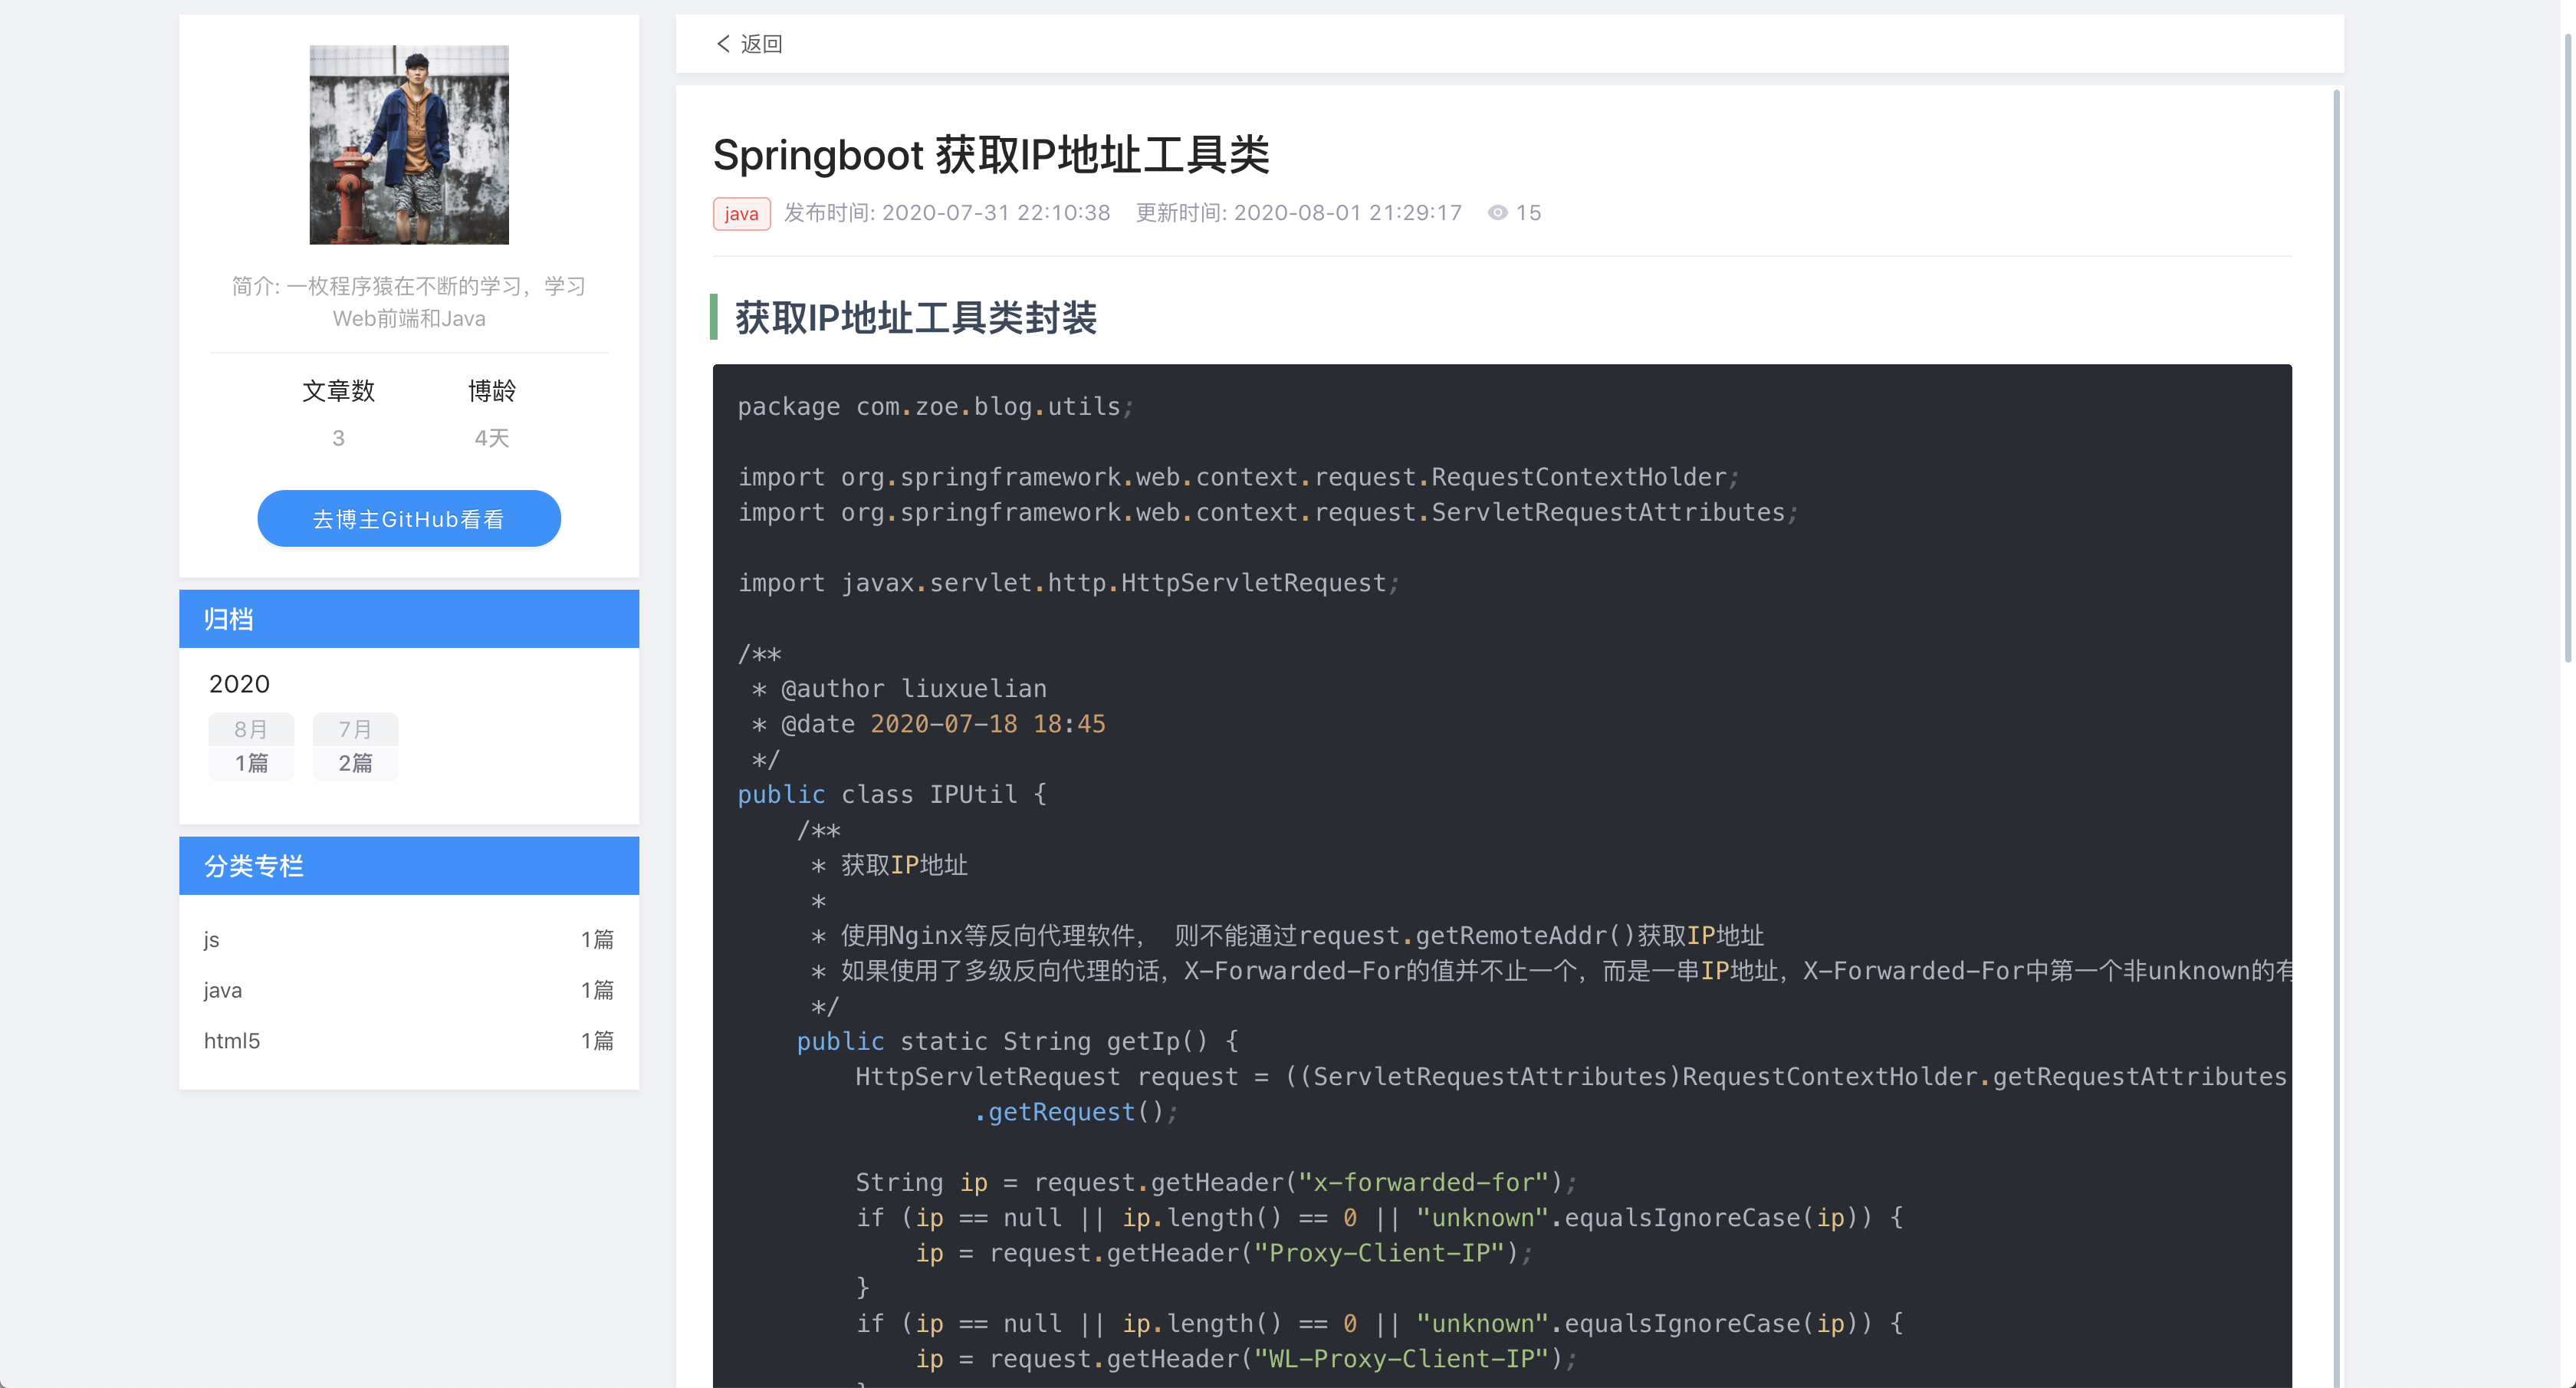Image resolution: width=2576 pixels, height=1388 pixels.
Task: Click the article title Springboot 获取IP地址工具类
Action: click(990, 155)
